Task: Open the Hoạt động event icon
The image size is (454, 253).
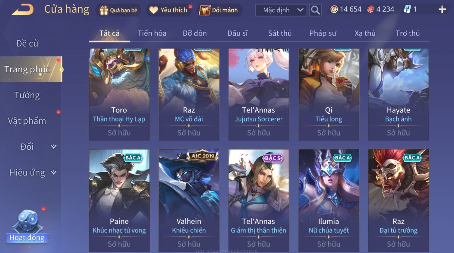Action: point(27,226)
